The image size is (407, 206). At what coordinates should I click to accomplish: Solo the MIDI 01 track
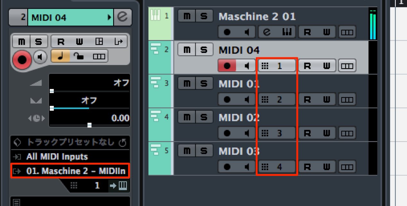(204, 83)
